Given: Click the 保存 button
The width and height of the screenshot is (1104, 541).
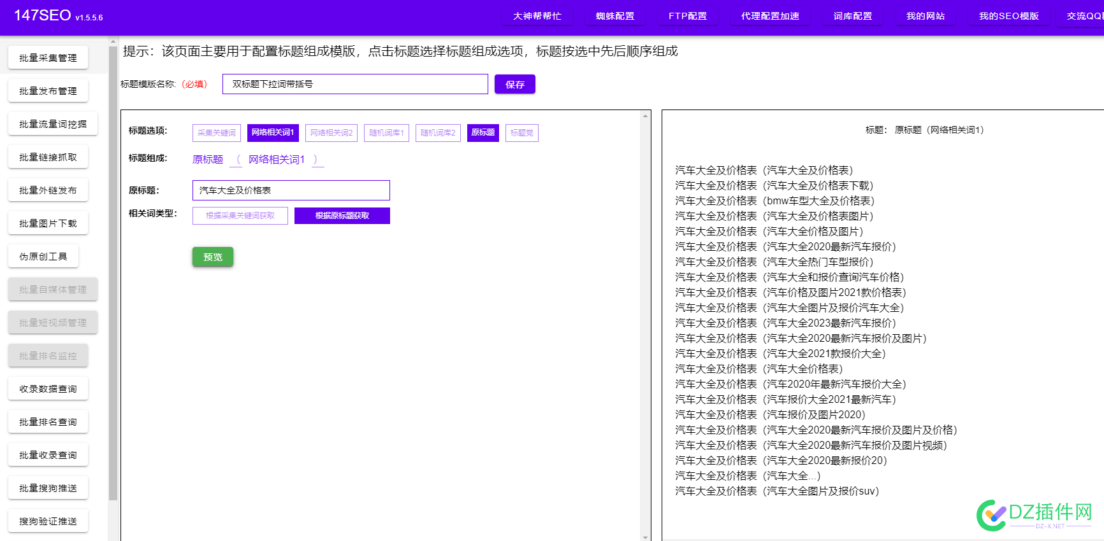Looking at the screenshot, I should pyautogui.click(x=515, y=84).
